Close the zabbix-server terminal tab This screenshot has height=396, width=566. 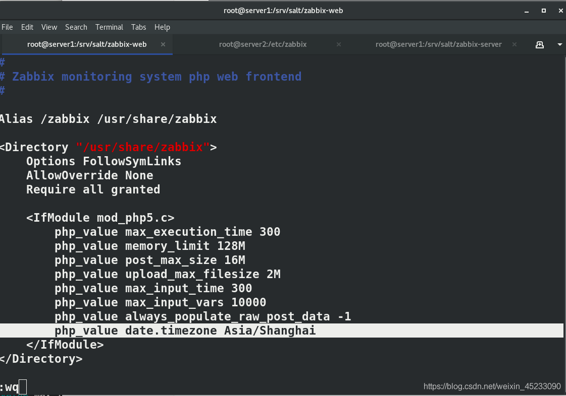[x=514, y=44]
